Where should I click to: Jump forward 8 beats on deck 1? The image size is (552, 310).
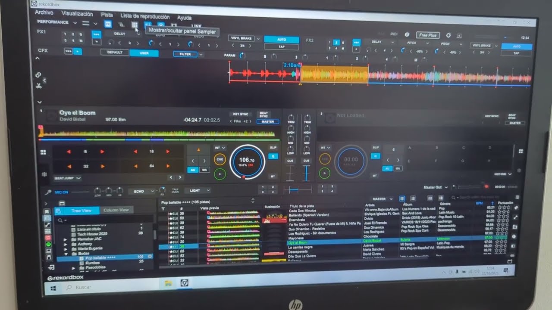pos(102,152)
